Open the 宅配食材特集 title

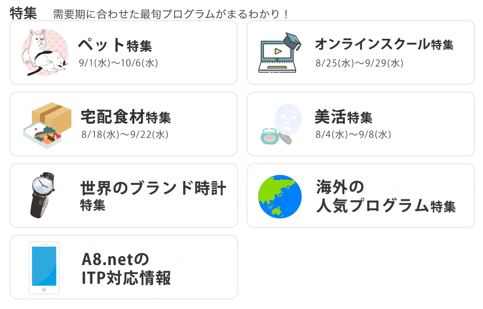coord(126,116)
